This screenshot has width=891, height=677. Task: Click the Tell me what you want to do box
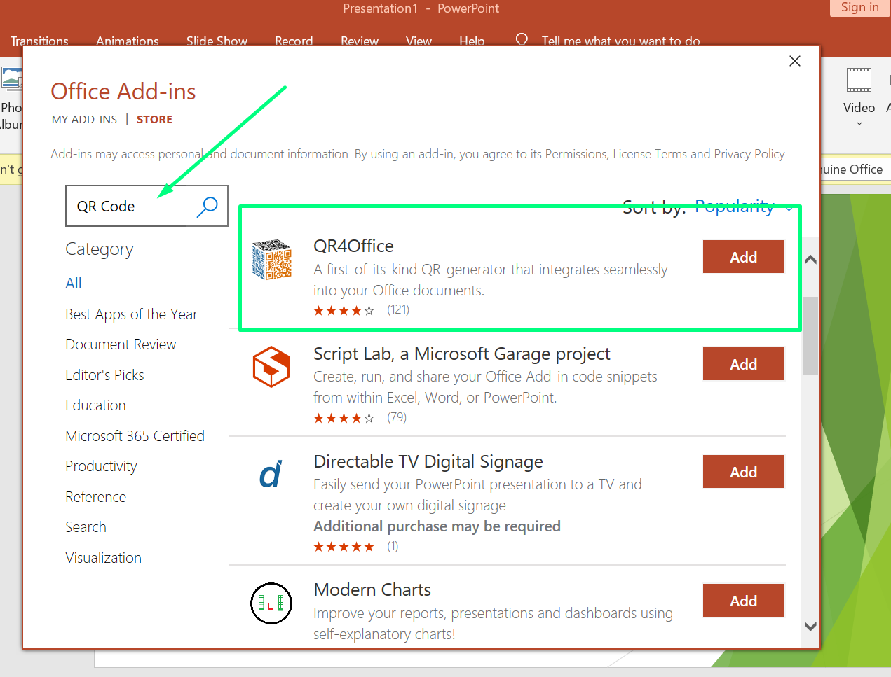click(620, 41)
